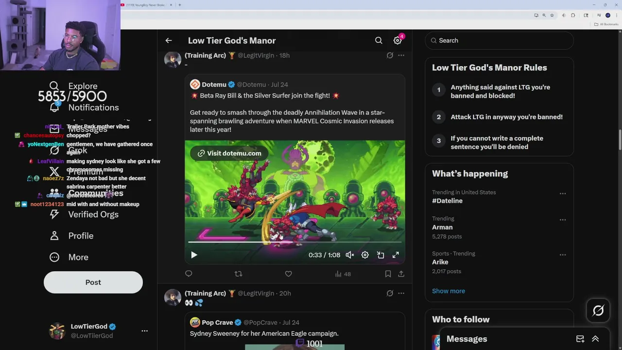
Task: Like the Dotemu quote post
Action: (288, 274)
